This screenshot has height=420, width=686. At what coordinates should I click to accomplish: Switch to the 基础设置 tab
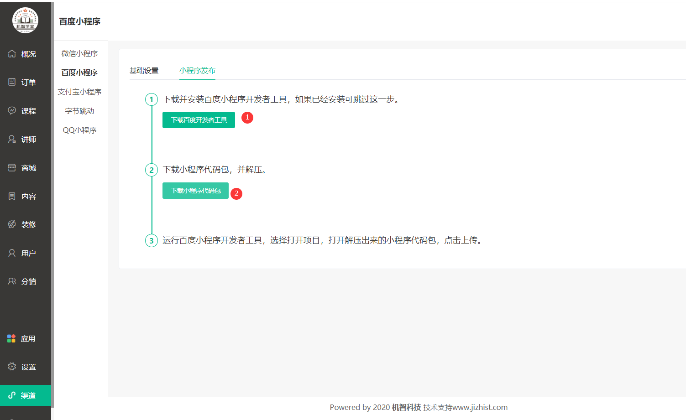point(144,70)
